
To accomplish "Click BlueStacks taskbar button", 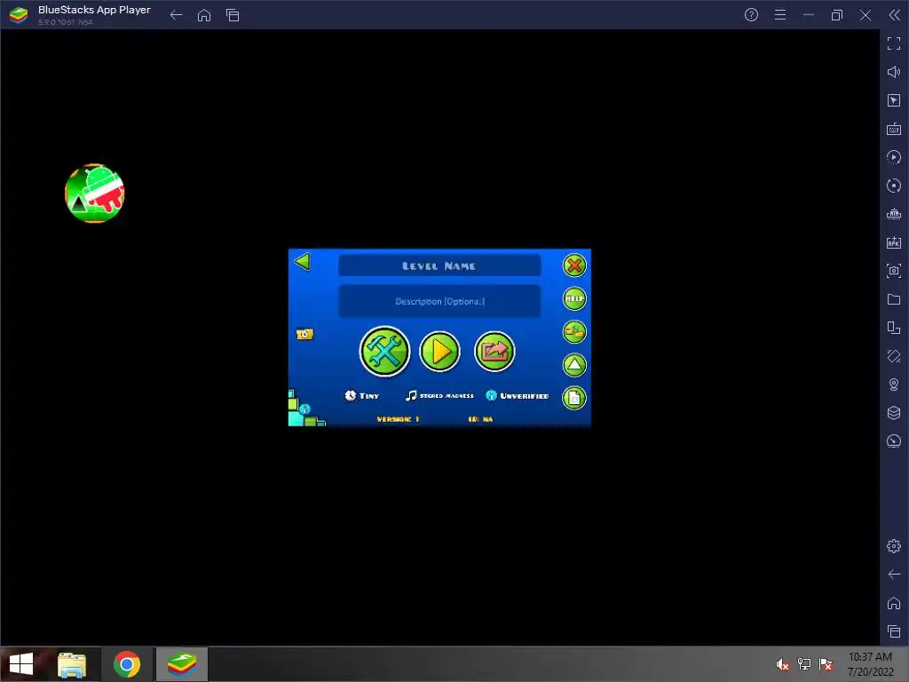I will pyautogui.click(x=182, y=664).
